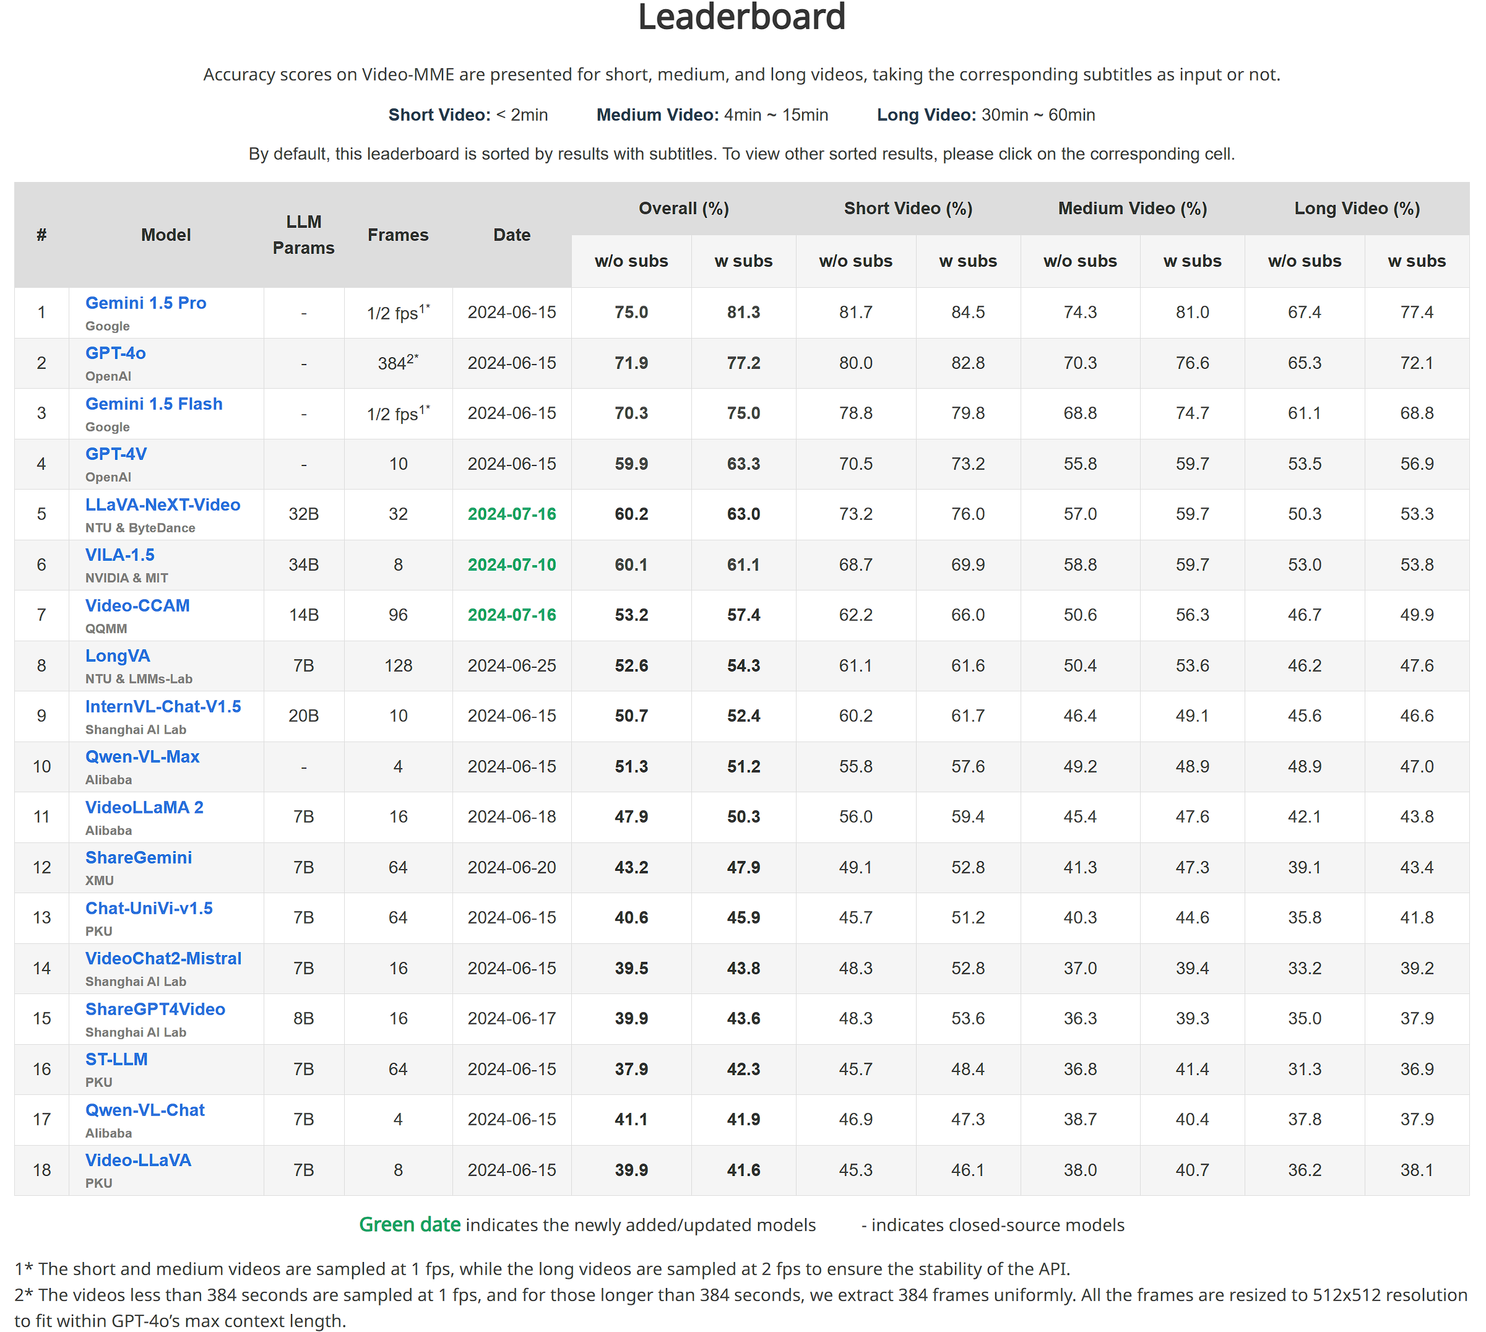Sort by Overall w subs column
1486x1332 pixels.
click(x=743, y=261)
